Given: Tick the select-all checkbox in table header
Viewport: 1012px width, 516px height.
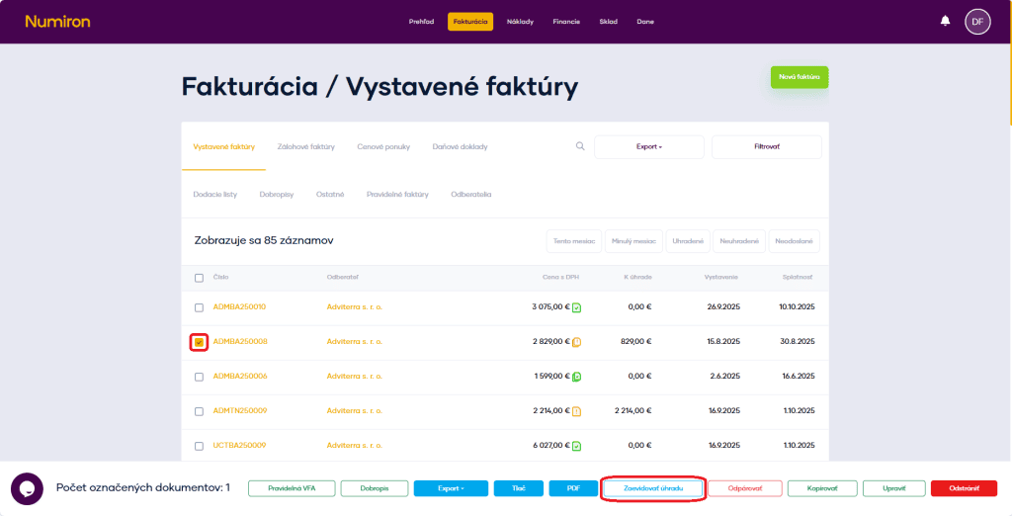Looking at the screenshot, I should [x=199, y=278].
